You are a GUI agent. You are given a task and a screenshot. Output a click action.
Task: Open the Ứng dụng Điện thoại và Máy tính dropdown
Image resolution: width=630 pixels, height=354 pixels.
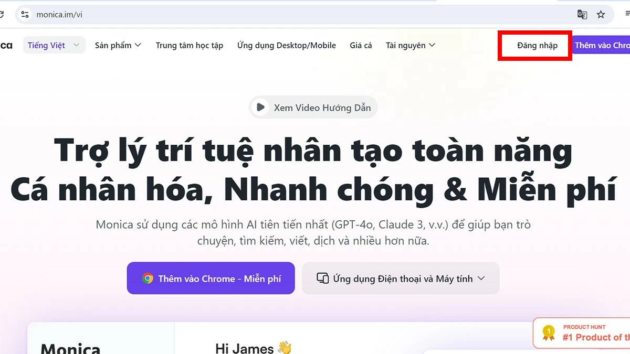click(401, 278)
